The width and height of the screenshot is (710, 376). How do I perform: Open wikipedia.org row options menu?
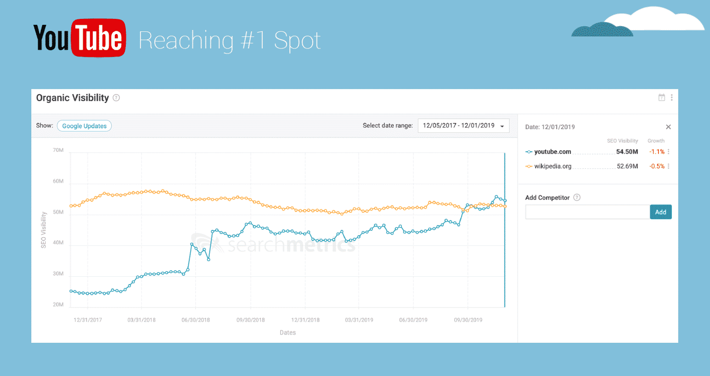(x=668, y=166)
